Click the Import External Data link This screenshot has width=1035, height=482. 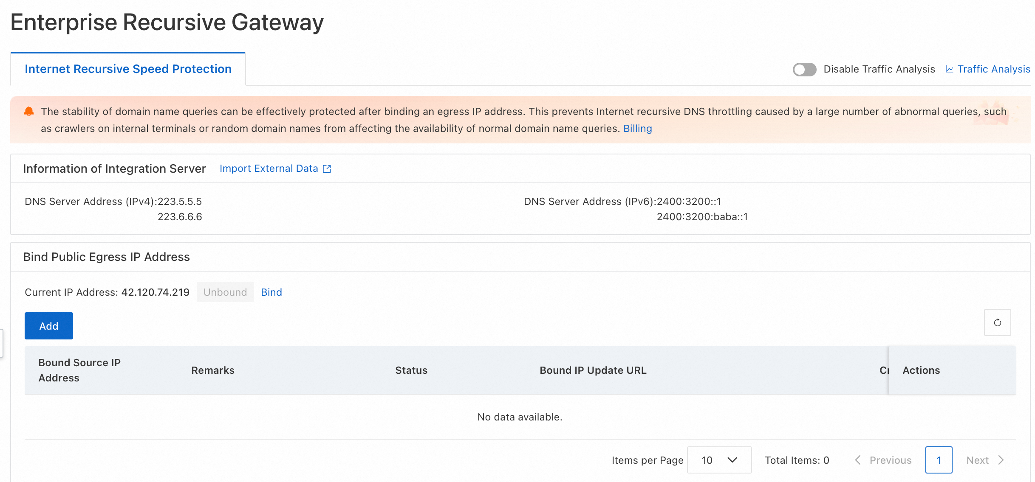(x=269, y=168)
